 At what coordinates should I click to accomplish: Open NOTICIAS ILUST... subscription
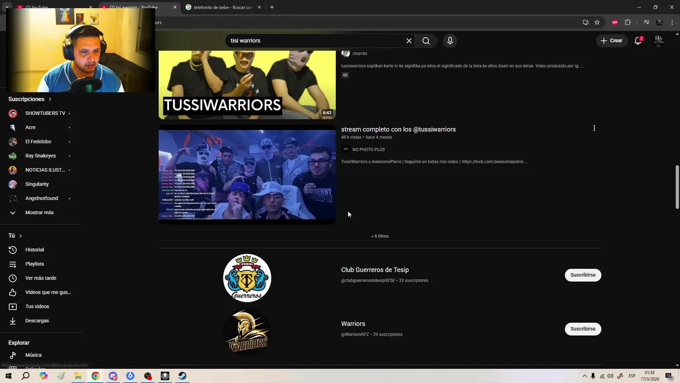[41, 170]
